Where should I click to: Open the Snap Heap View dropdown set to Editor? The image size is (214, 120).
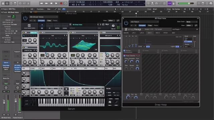(x=190, y=25)
